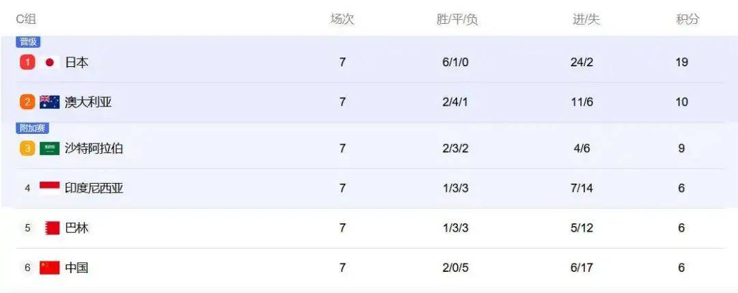The image size is (738, 293).
Task: Click the 胜/平/负 column header
Action: (457, 19)
